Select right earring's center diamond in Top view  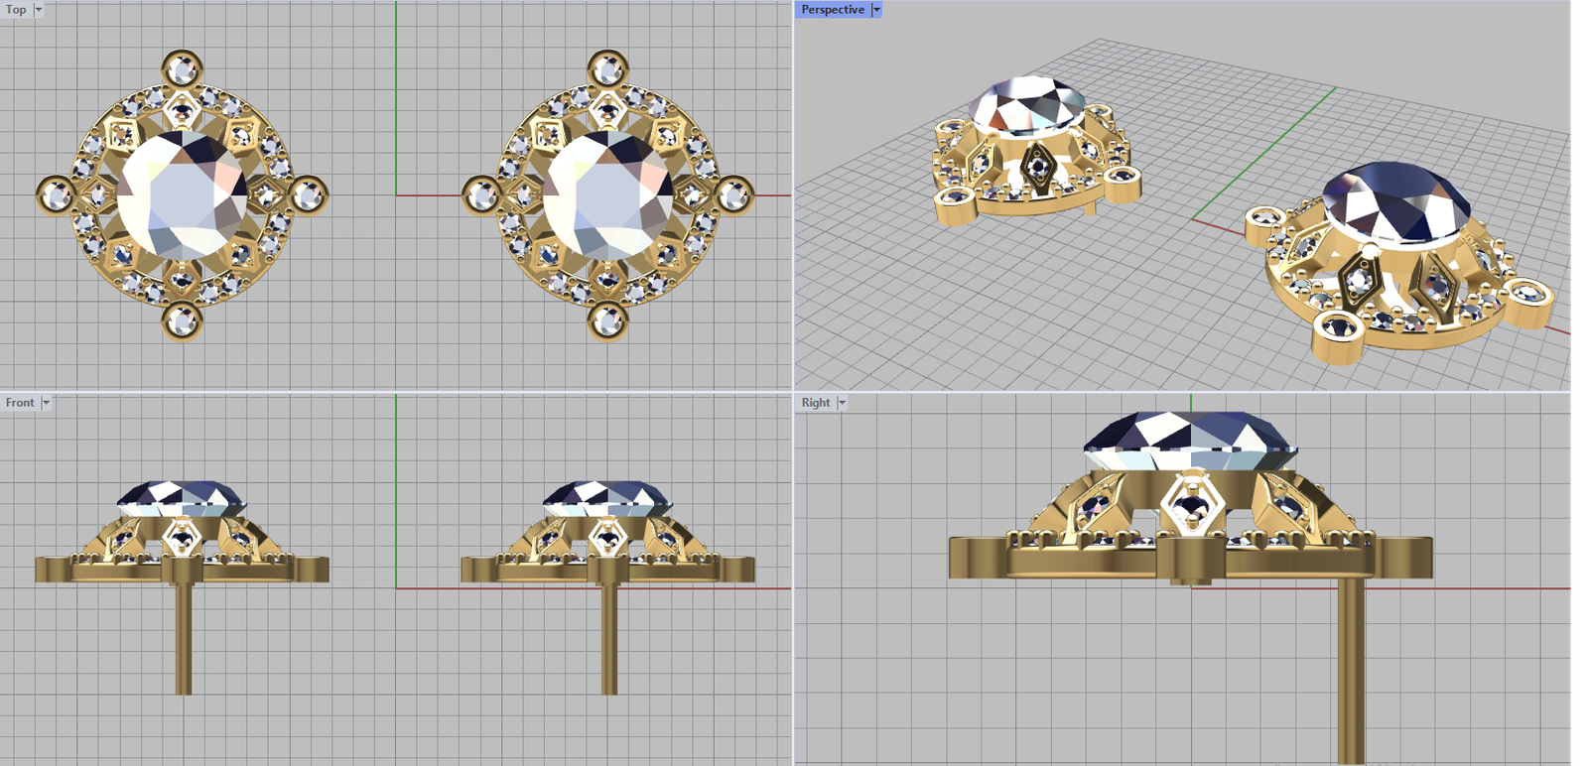(607, 195)
